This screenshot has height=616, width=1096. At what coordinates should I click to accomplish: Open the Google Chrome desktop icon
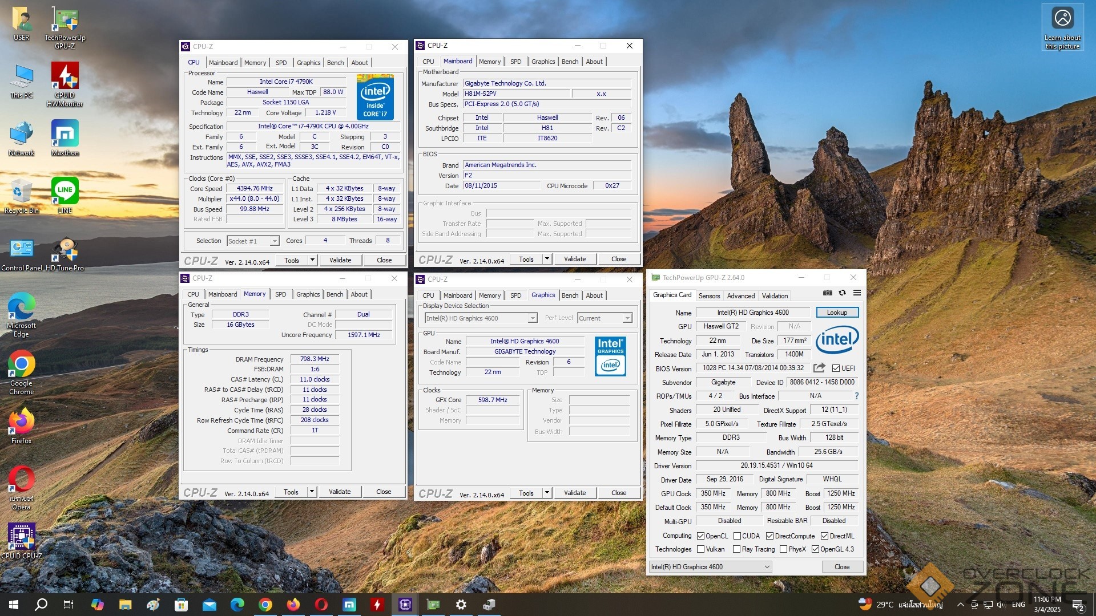22,372
